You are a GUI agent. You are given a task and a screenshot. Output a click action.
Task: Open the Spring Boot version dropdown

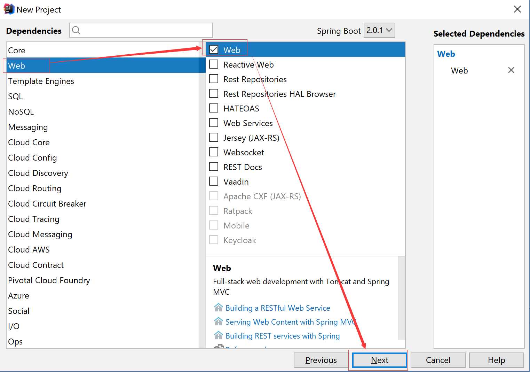(379, 30)
